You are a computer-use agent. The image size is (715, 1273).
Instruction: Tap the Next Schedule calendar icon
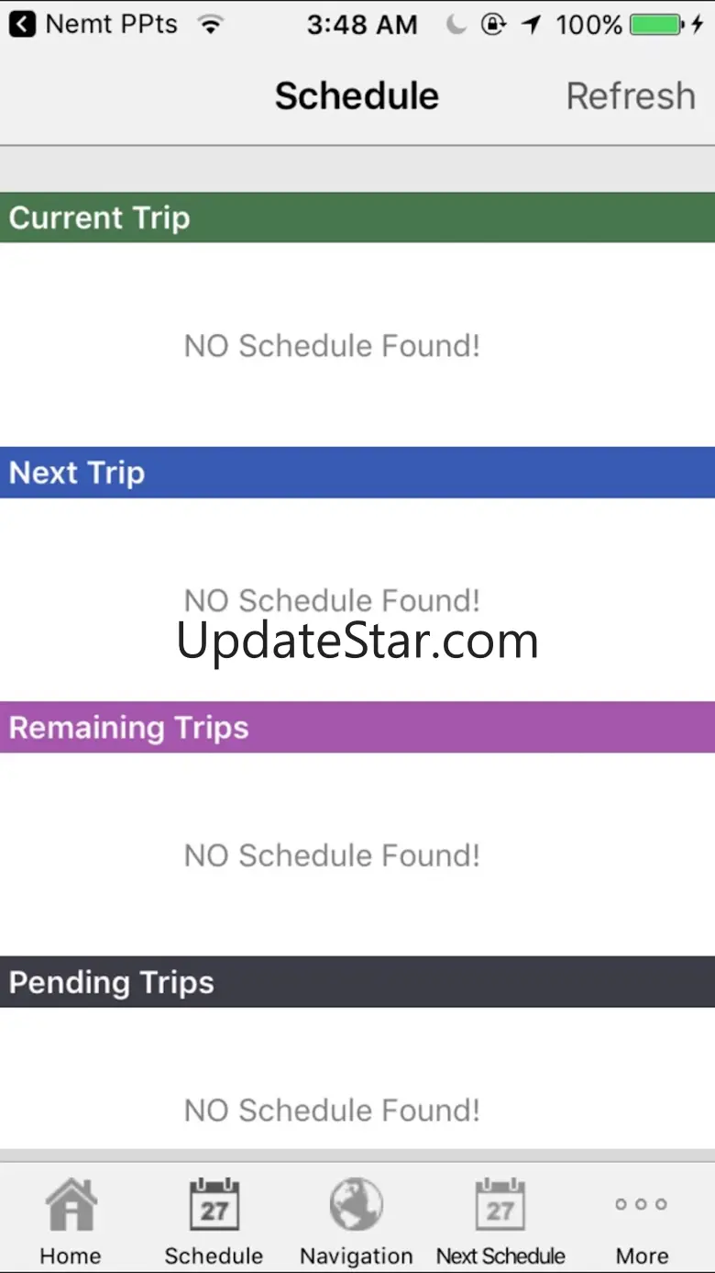point(500,1205)
